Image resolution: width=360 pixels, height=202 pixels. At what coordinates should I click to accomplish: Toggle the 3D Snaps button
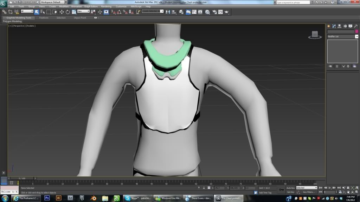(114, 12)
